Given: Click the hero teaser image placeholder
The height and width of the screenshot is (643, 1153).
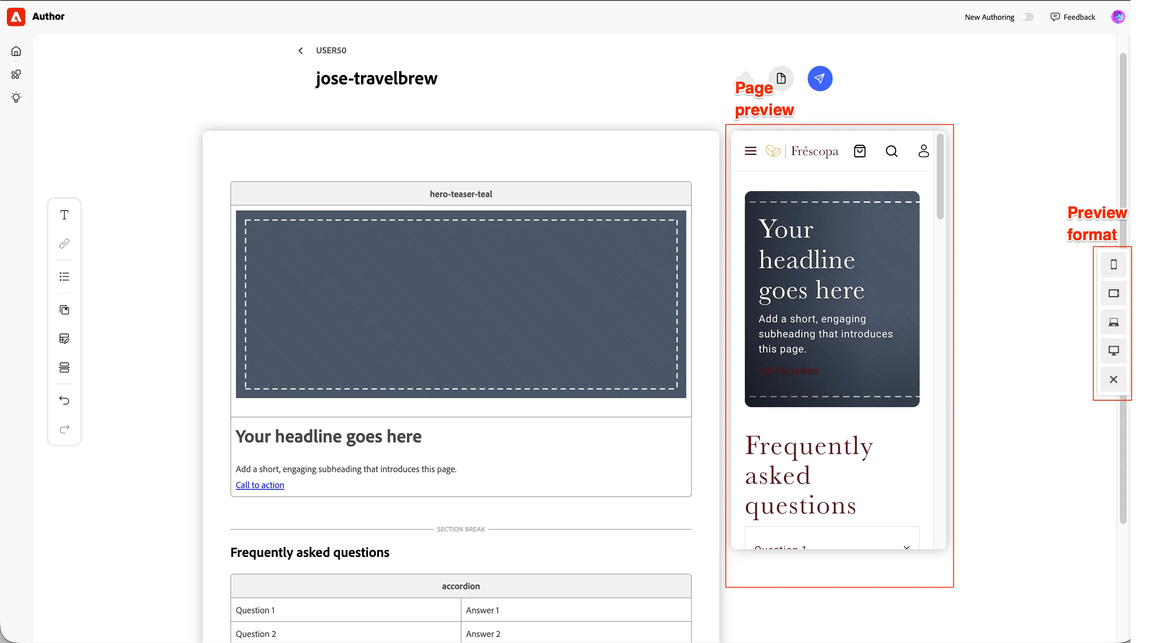Looking at the screenshot, I should click(x=461, y=304).
